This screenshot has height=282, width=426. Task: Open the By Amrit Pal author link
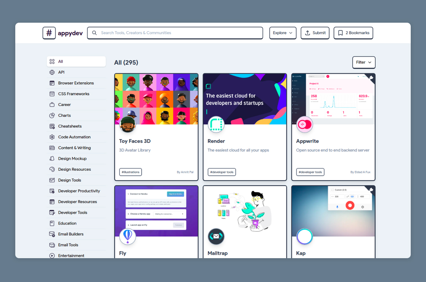point(185,172)
